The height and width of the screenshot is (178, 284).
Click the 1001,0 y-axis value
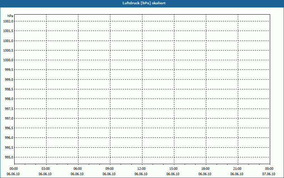[x=8, y=41]
